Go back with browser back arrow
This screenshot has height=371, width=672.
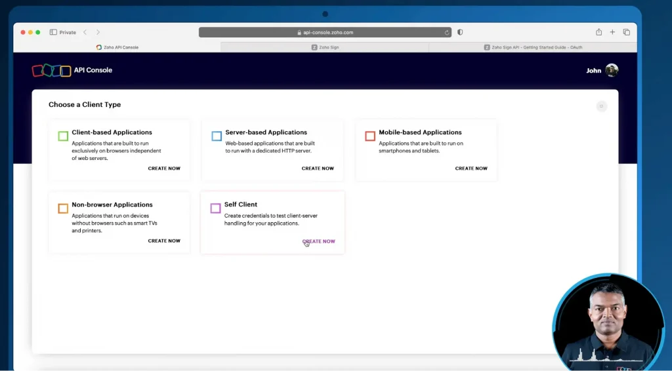85,32
